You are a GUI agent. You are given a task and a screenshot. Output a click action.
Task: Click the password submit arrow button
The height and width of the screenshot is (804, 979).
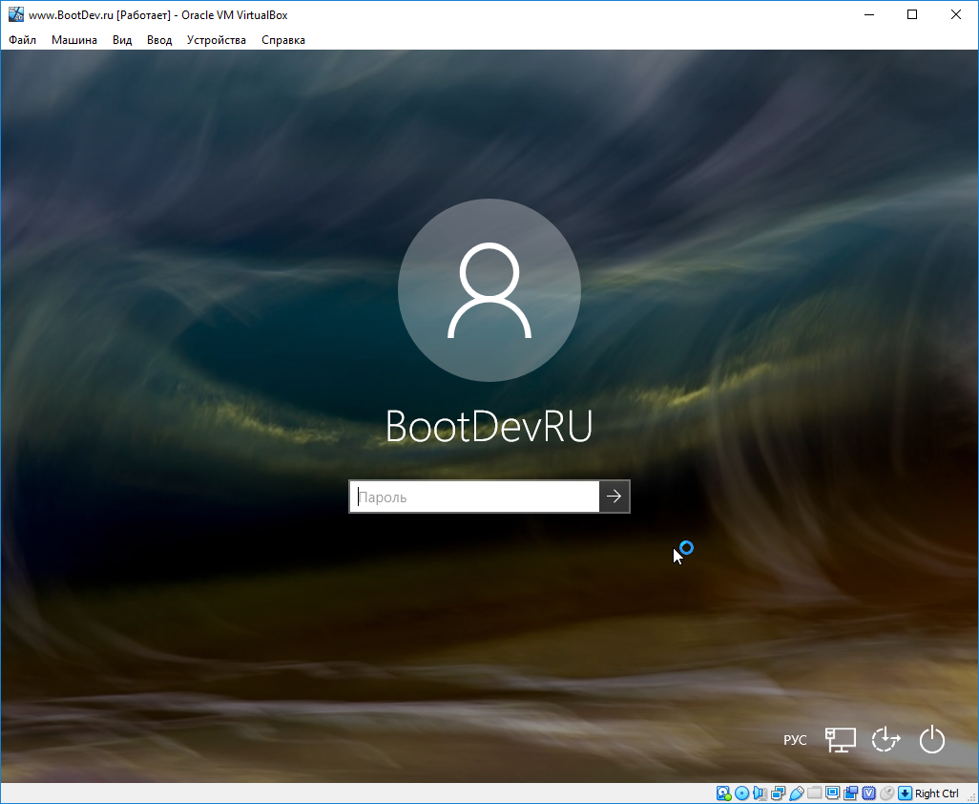(x=614, y=496)
